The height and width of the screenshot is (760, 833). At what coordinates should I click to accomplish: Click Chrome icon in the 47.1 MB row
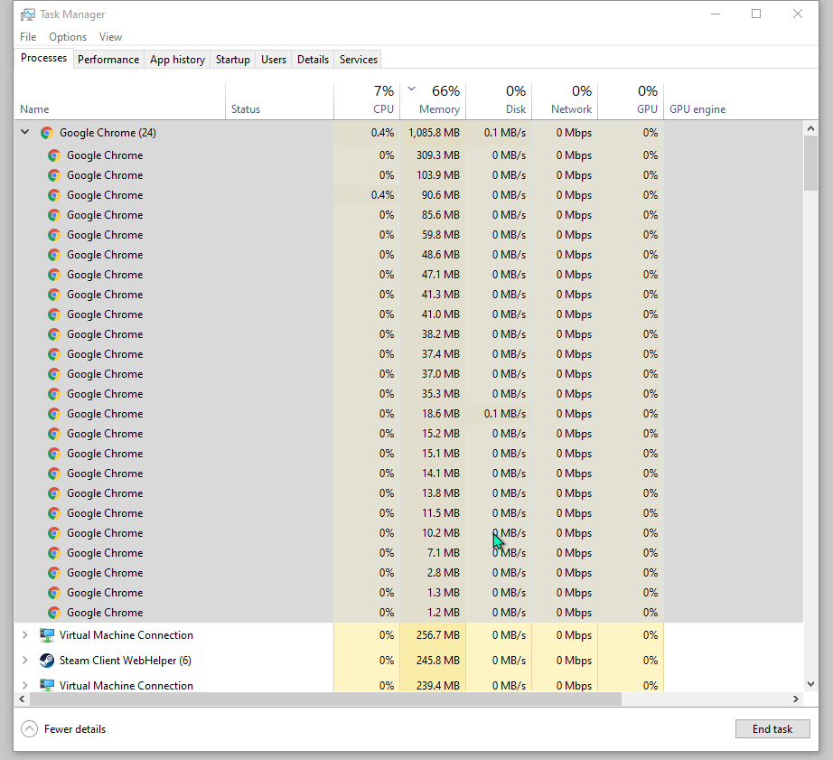53,275
